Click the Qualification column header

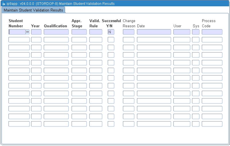(x=55, y=26)
